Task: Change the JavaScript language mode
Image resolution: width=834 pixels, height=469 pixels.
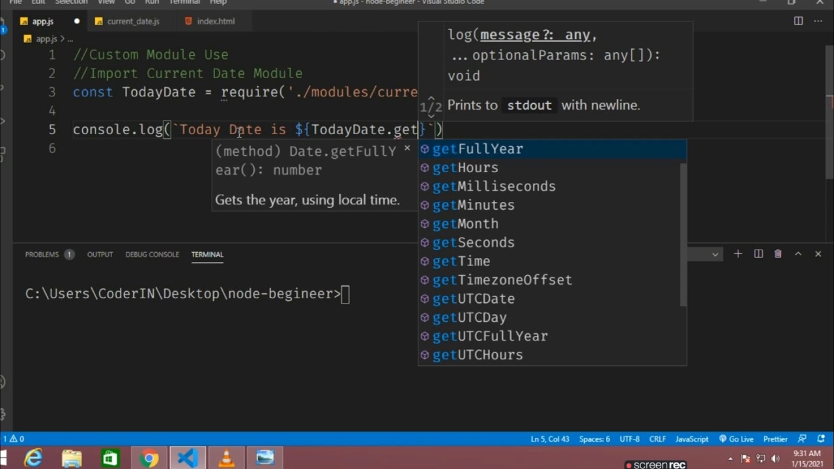Action: [692, 439]
